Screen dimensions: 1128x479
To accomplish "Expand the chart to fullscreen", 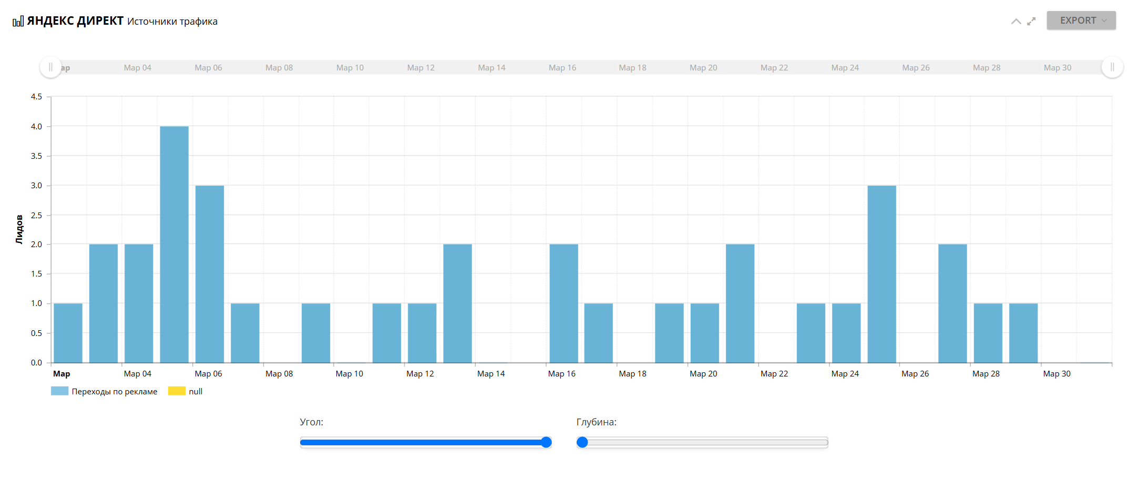I will click(x=1031, y=21).
